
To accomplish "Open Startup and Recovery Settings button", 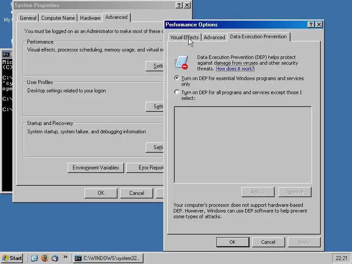I will [155, 147].
